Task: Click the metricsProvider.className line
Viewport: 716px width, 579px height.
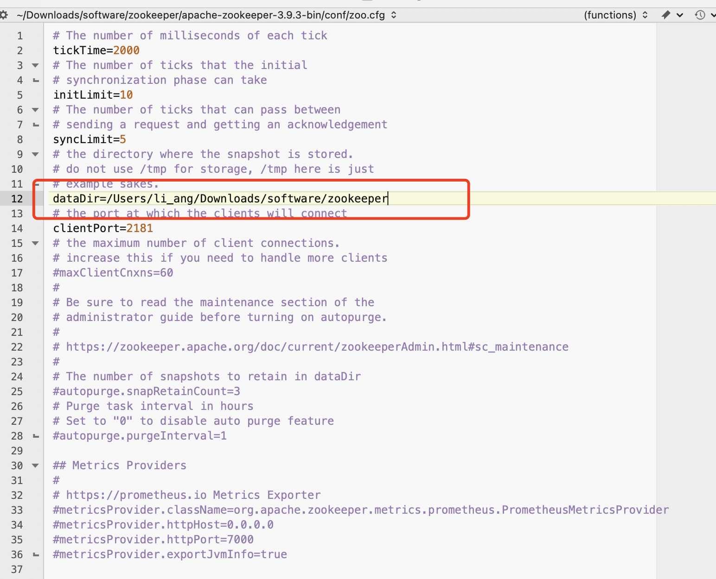Action: [361, 510]
